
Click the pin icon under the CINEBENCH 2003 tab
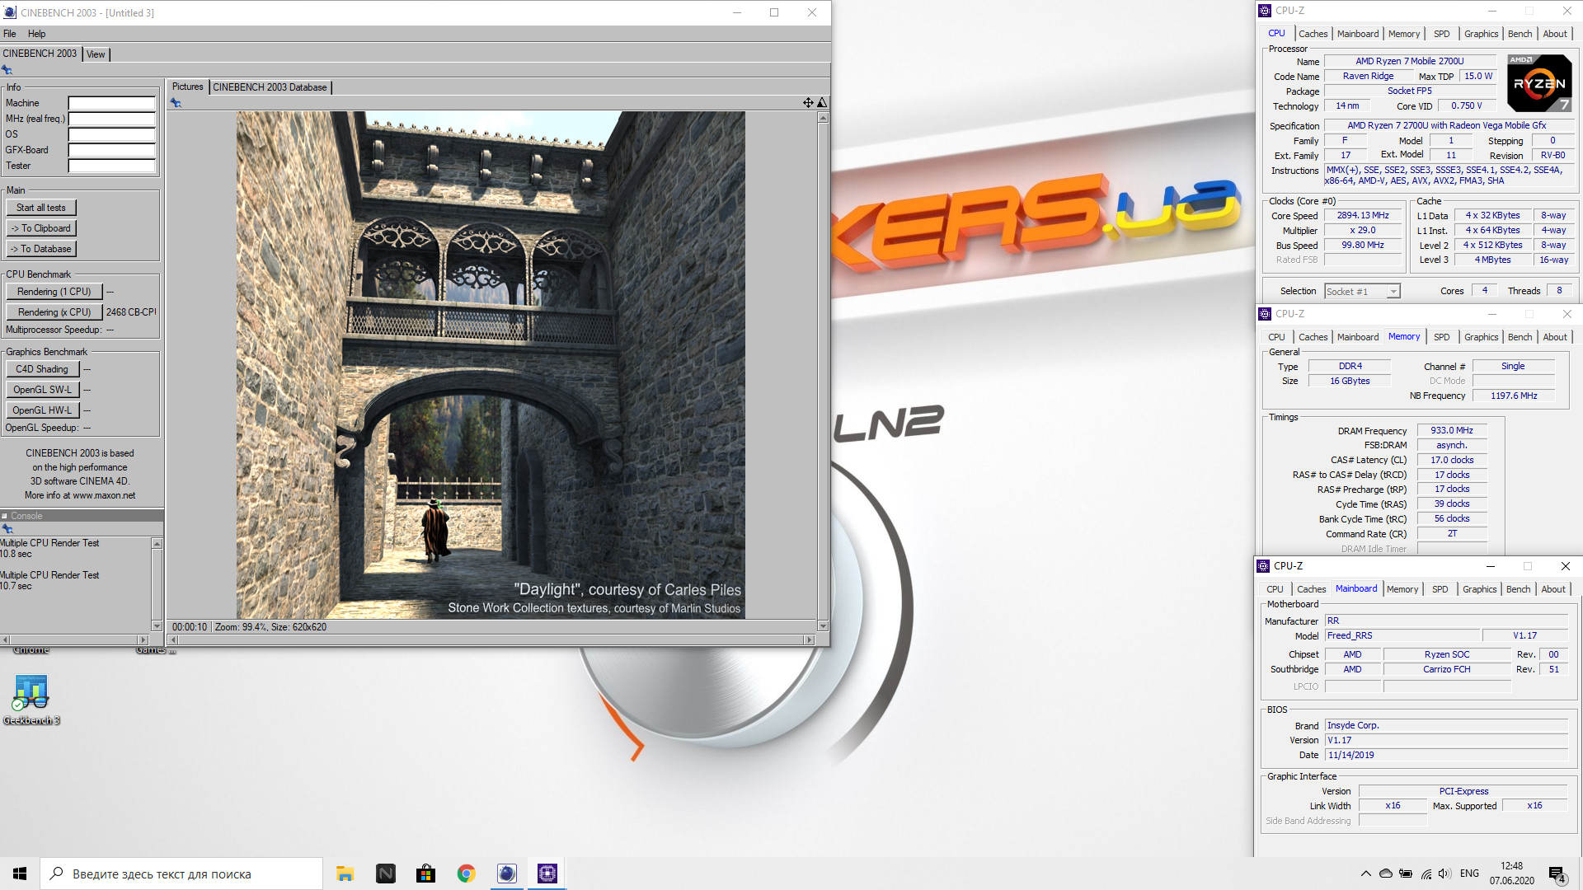coord(7,70)
